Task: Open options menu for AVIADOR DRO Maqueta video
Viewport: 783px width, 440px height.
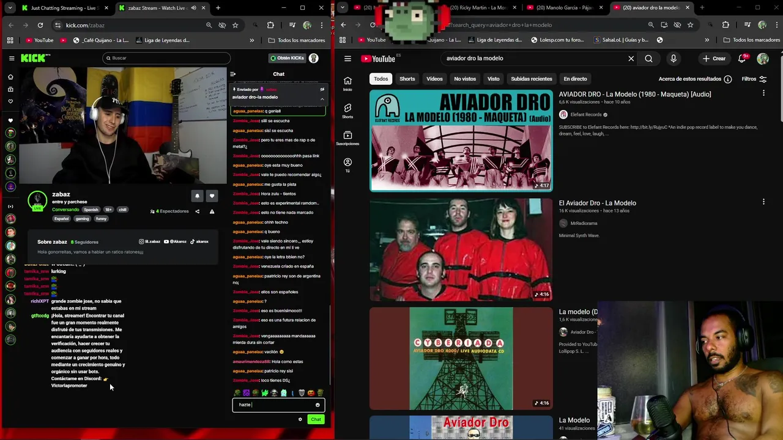Action: [763, 93]
